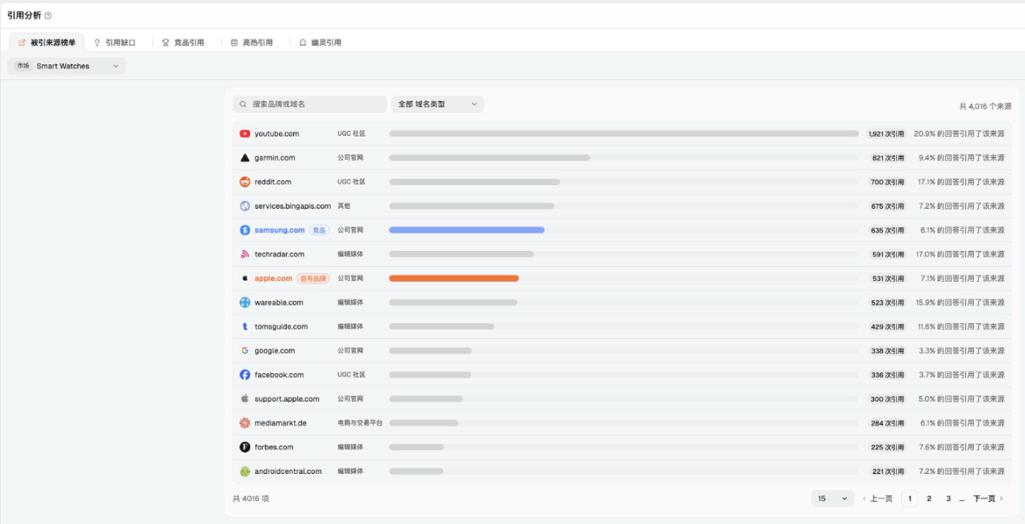
Task: Click the pagination ellipsis after page 3
Action: tap(962, 499)
